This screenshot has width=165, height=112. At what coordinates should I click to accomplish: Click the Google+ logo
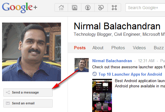pos(19,8)
